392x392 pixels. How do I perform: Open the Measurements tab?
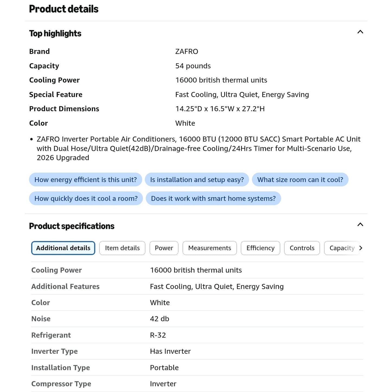pyautogui.click(x=210, y=248)
